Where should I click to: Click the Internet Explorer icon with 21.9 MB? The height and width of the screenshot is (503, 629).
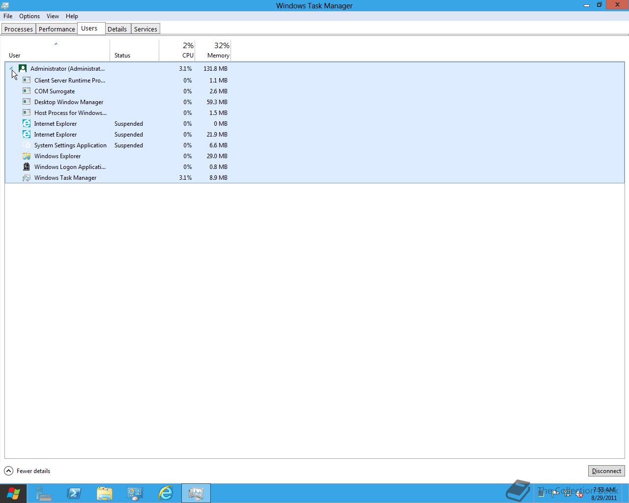[x=27, y=134]
